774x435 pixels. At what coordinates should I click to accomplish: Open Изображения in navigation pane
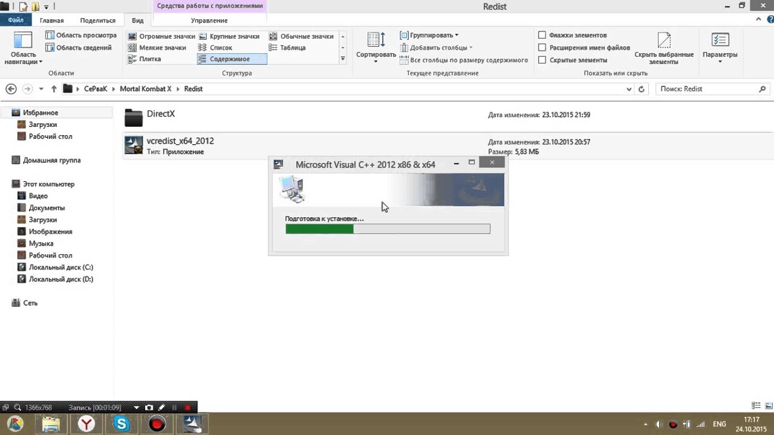point(50,231)
